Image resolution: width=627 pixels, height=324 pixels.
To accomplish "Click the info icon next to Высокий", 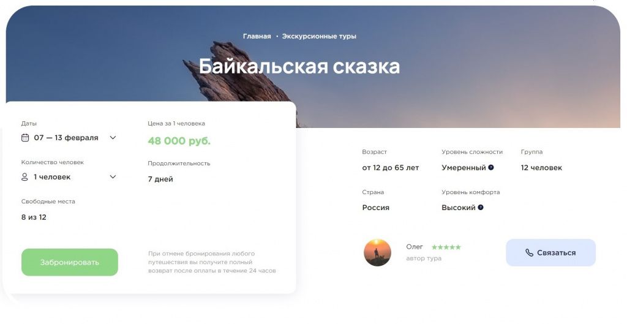I will point(481,207).
